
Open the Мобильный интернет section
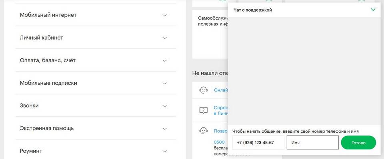48,15
